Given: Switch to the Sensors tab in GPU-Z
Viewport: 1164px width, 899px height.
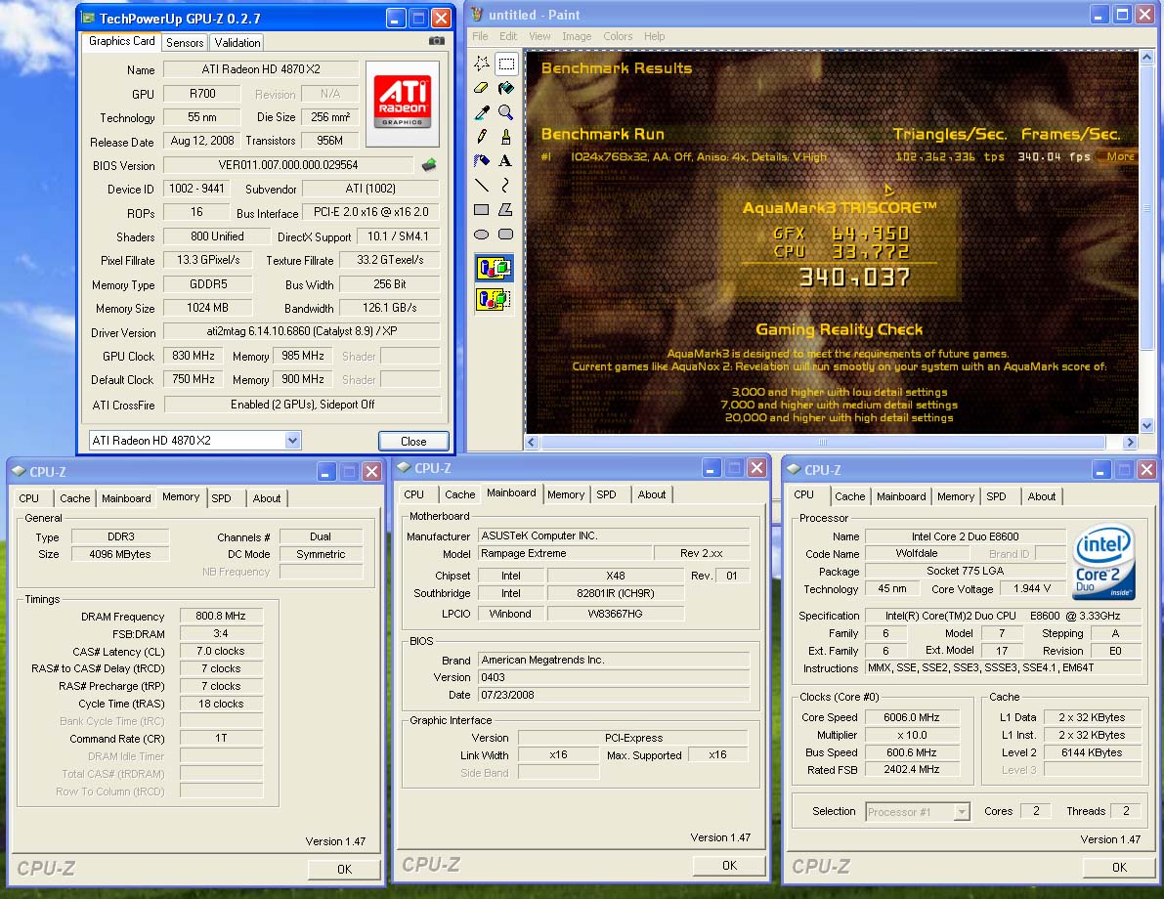Looking at the screenshot, I should pos(185,42).
